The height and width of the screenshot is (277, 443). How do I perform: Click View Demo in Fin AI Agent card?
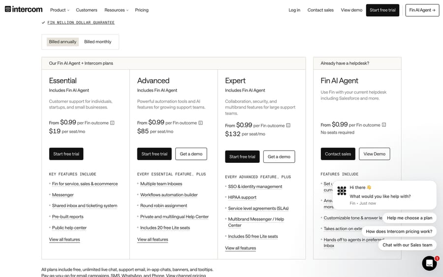click(x=375, y=154)
